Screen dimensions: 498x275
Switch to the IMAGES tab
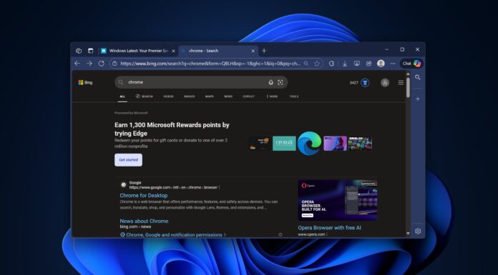[x=190, y=96]
